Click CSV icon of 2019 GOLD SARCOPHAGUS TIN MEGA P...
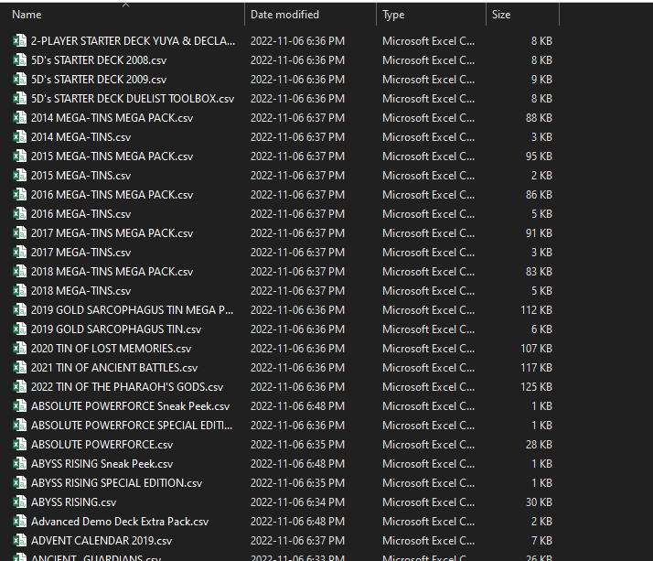653x561 pixels. coord(19,309)
